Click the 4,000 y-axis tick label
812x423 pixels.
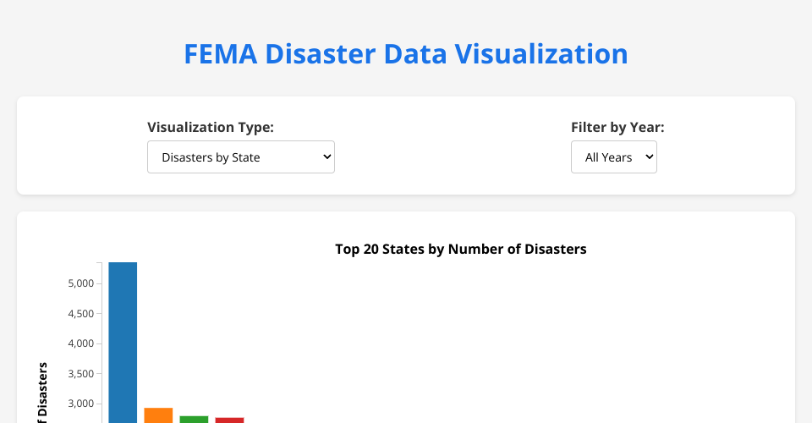(x=80, y=343)
